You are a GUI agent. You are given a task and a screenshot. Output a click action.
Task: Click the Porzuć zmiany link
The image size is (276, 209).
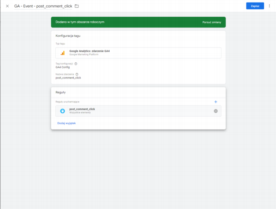213,22
